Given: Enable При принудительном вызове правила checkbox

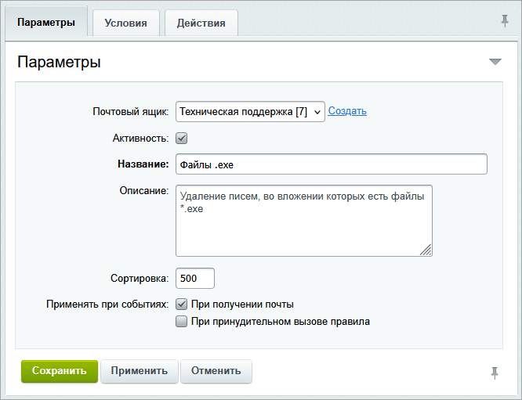Looking at the screenshot, I should pyautogui.click(x=182, y=321).
